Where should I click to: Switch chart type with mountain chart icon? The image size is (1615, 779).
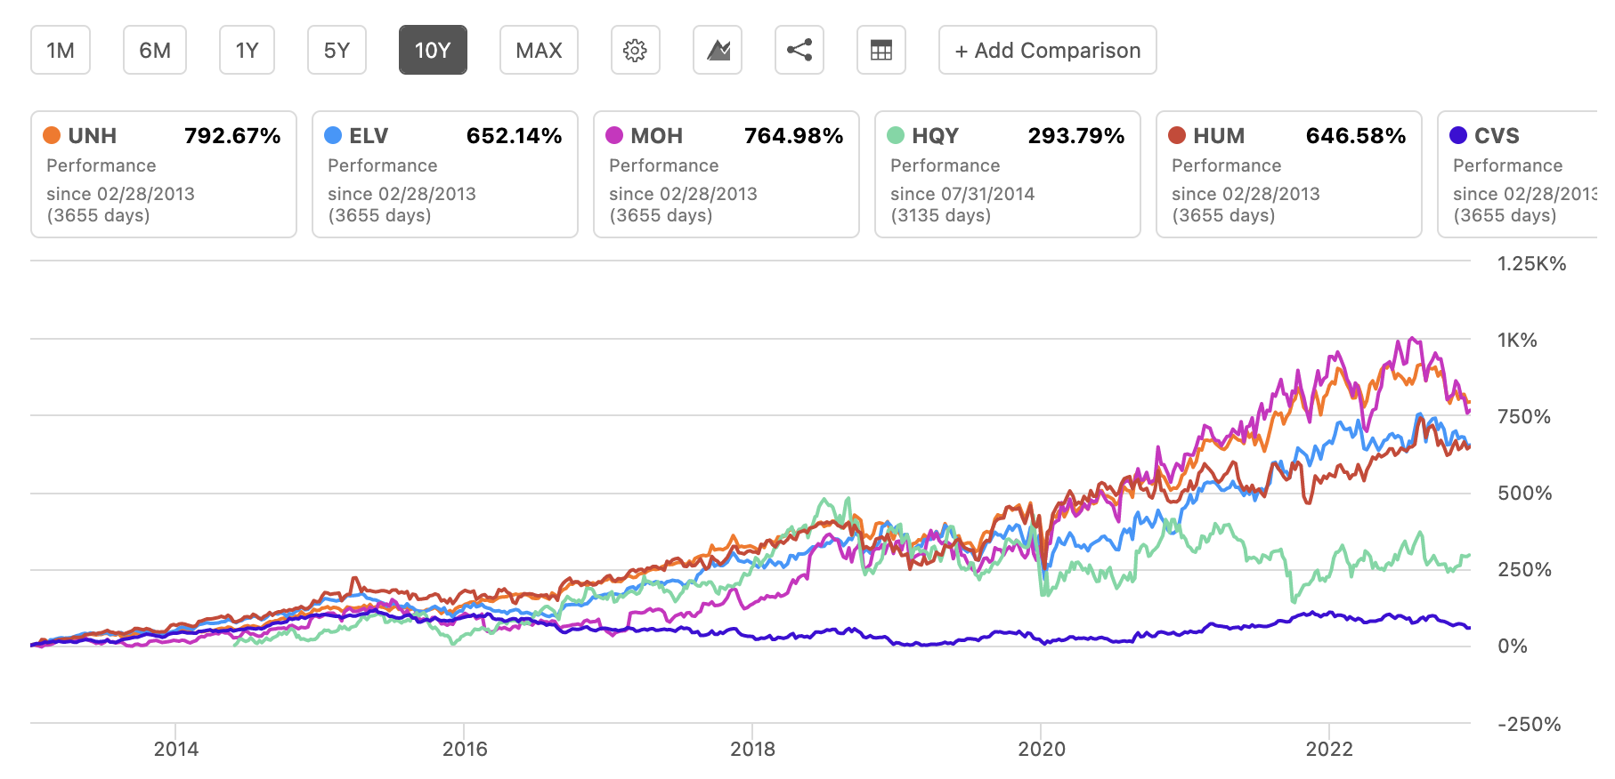(x=718, y=50)
